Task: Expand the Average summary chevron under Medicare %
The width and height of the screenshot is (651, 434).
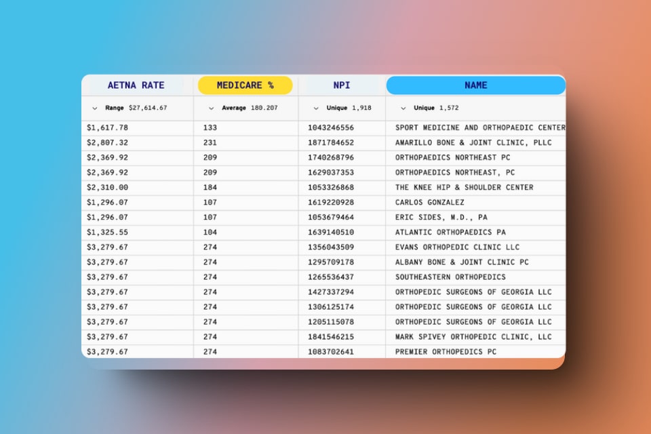Action: click(x=211, y=108)
